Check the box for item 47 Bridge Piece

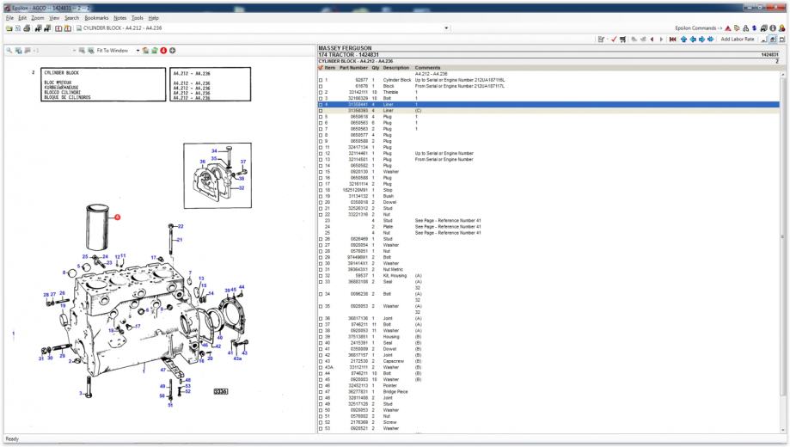point(321,392)
